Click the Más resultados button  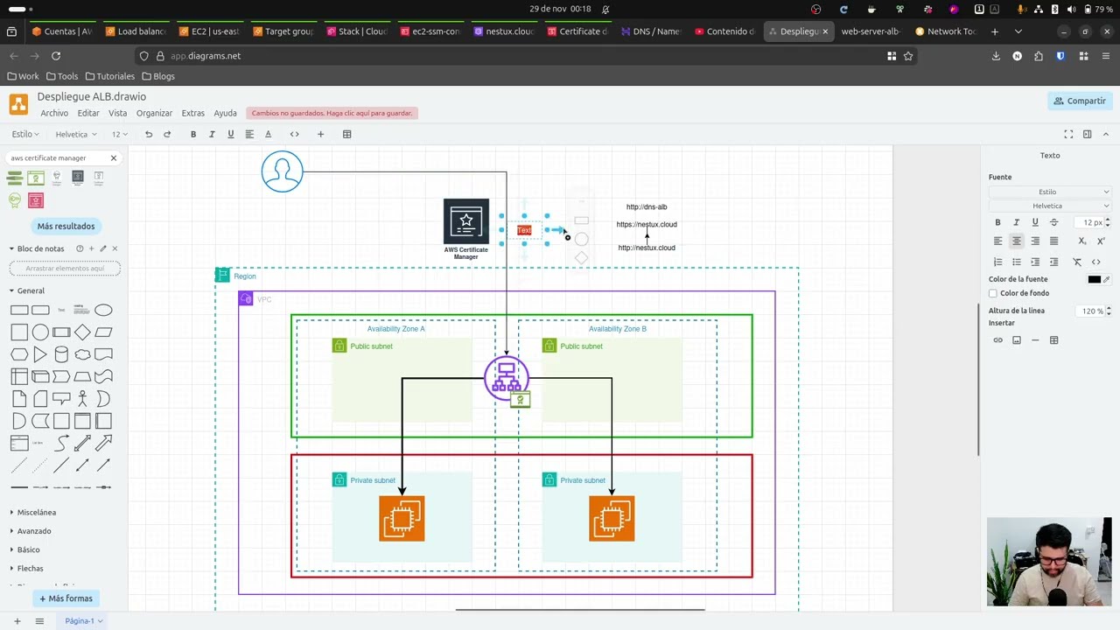(x=66, y=226)
